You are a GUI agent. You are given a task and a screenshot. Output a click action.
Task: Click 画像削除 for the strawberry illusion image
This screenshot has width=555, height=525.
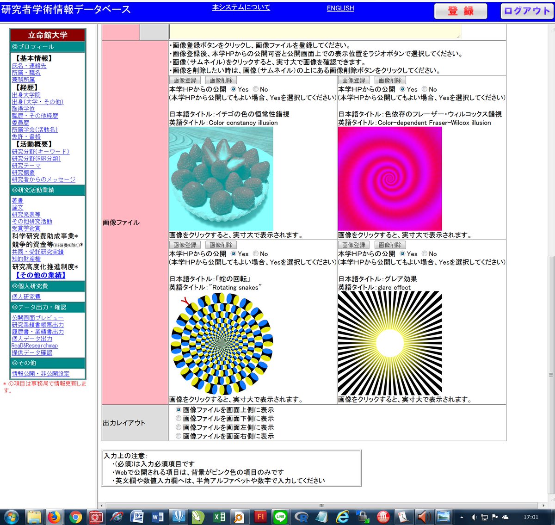click(221, 80)
